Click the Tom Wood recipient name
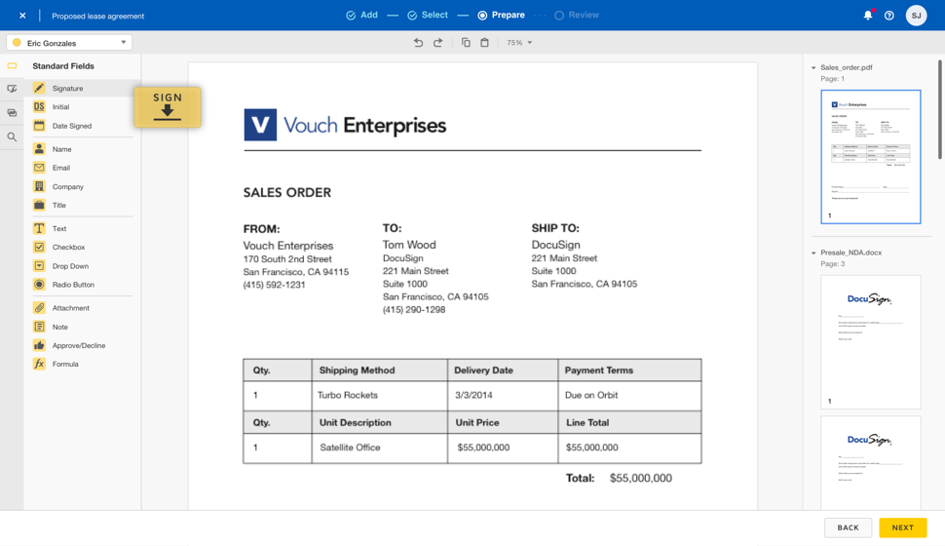945x546 pixels. pyautogui.click(x=409, y=245)
